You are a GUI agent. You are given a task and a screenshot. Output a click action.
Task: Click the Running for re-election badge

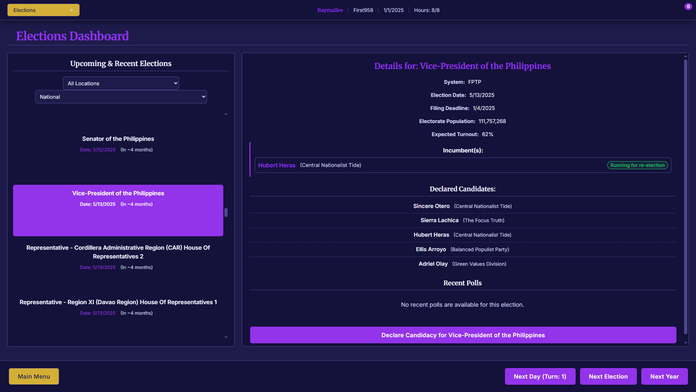point(637,166)
